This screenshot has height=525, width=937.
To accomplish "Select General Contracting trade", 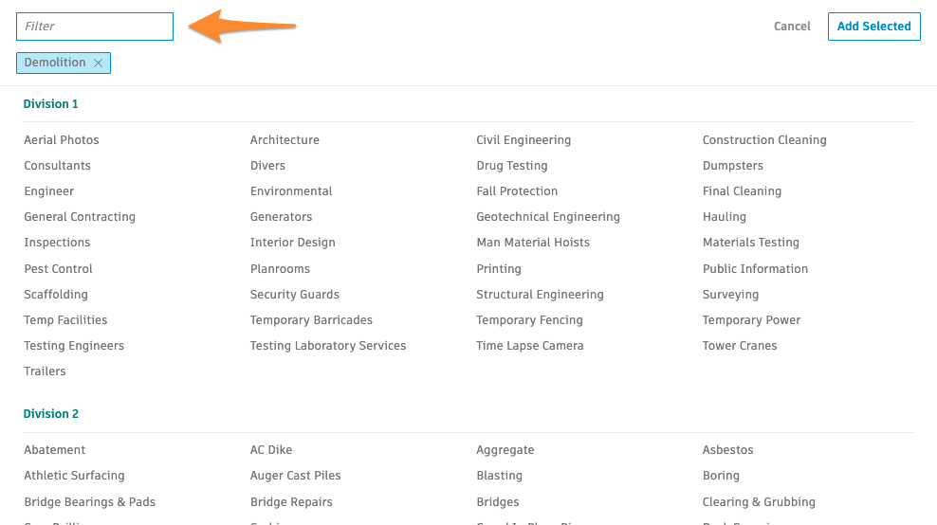I will coord(80,217).
